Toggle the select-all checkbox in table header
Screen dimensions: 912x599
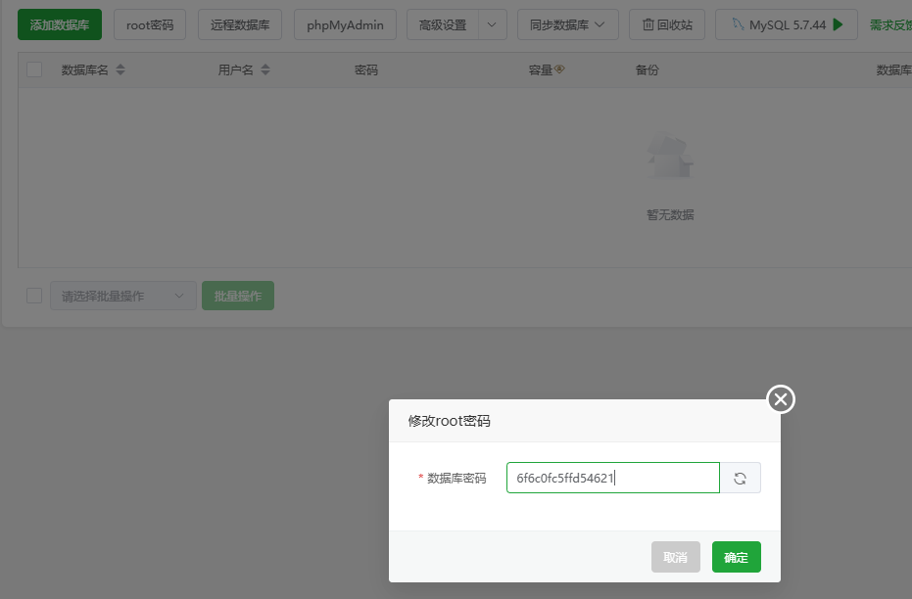32,69
